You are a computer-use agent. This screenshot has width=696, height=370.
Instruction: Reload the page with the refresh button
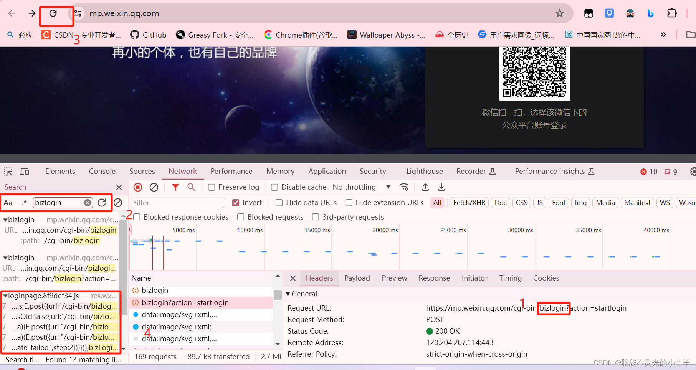pos(53,13)
